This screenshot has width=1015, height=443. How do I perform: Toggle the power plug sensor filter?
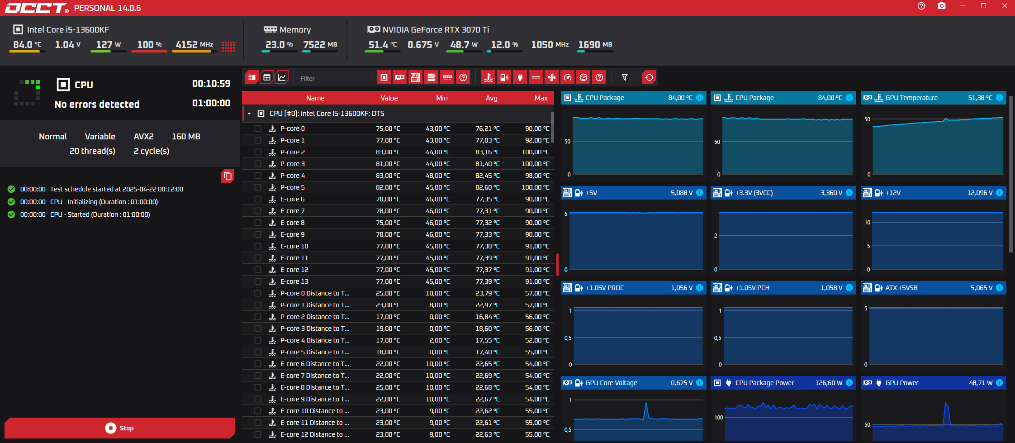click(x=520, y=77)
